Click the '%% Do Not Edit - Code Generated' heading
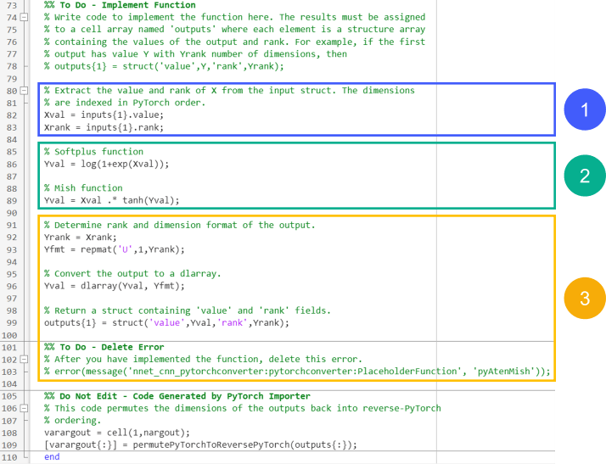Image resolution: width=606 pixels, height=464 pixels. point(177,396)
